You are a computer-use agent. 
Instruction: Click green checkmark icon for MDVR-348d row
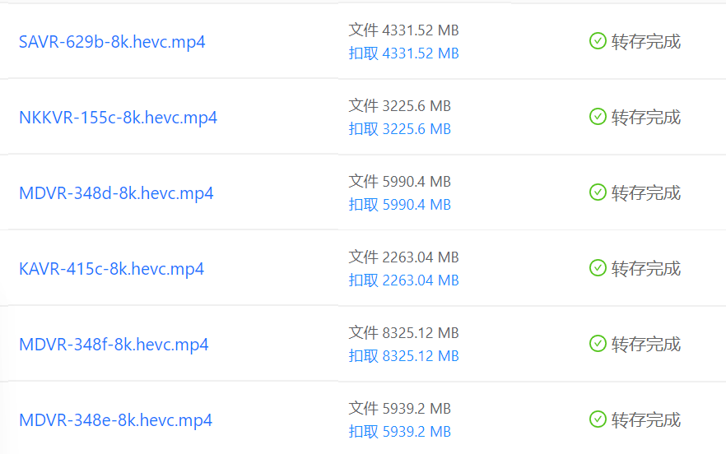[x=598, y=192]
